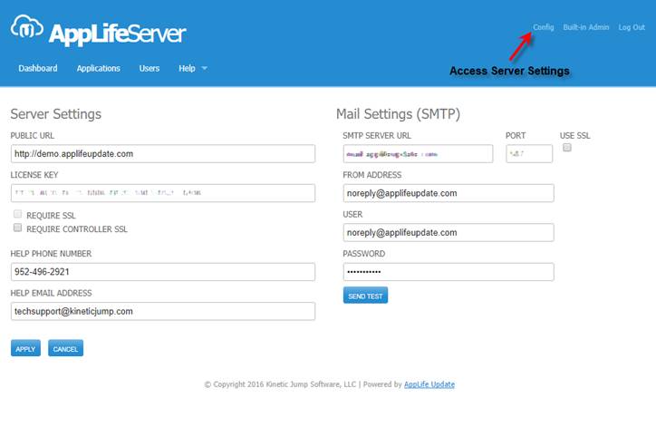This screenshot has height=427, width=656.
Task: Open the Dashboard page
Action: click(x=38, y=68)
